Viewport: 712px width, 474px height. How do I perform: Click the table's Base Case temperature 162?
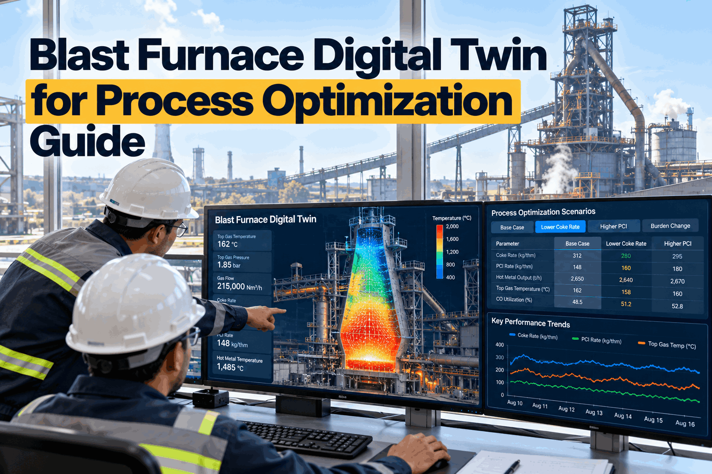(577, 290)
